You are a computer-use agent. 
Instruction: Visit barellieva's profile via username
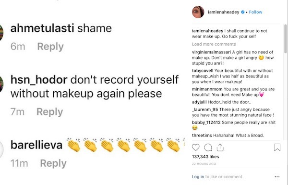click(x=36, y=145)
